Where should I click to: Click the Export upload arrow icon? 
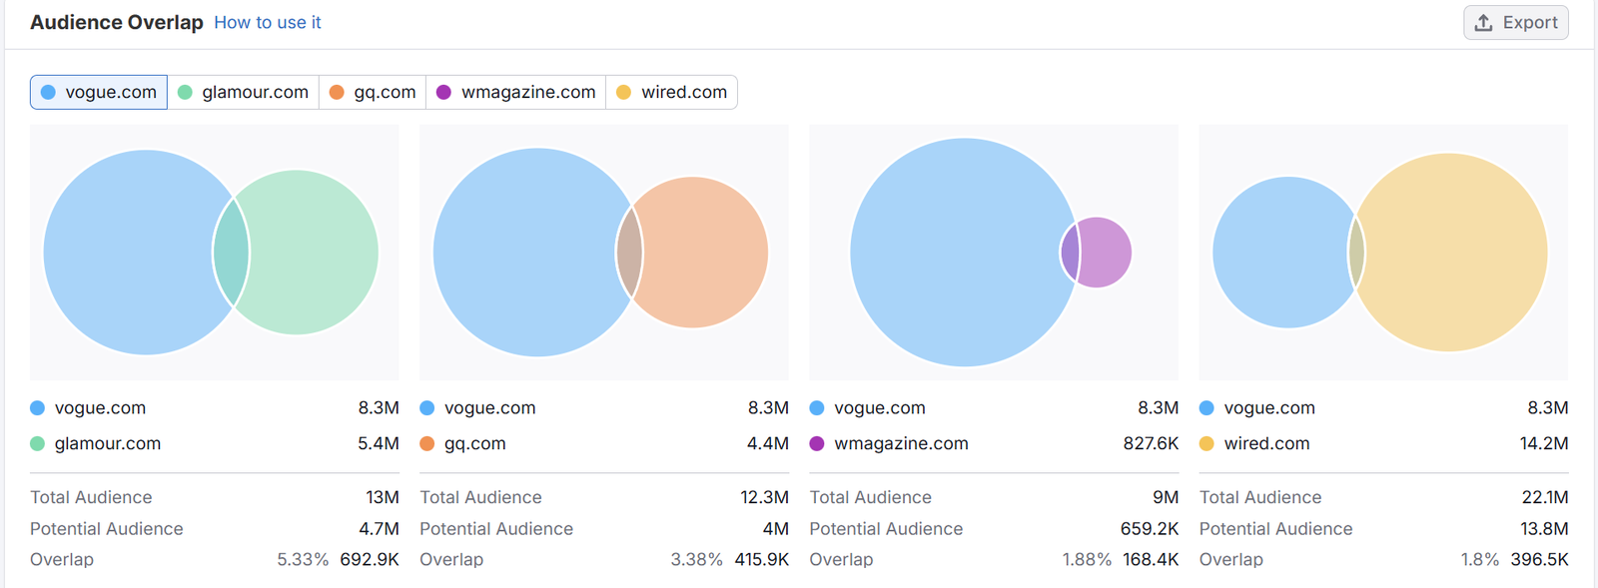[x=1484, y=23]
